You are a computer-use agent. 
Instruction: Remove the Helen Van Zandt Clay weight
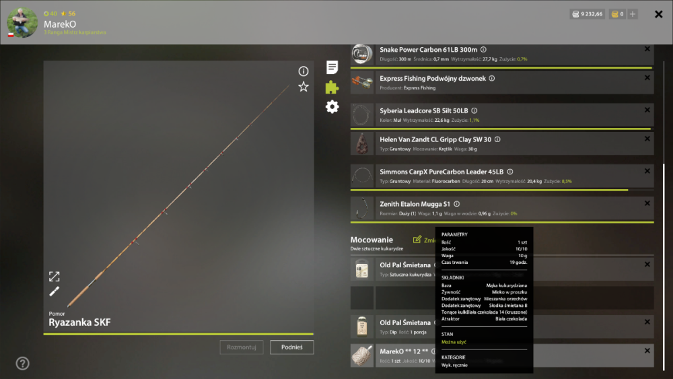pos(647,139)
